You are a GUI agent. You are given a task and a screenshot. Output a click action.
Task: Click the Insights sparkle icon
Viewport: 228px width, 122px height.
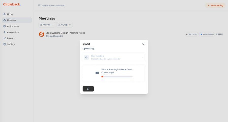coord(5,38)
